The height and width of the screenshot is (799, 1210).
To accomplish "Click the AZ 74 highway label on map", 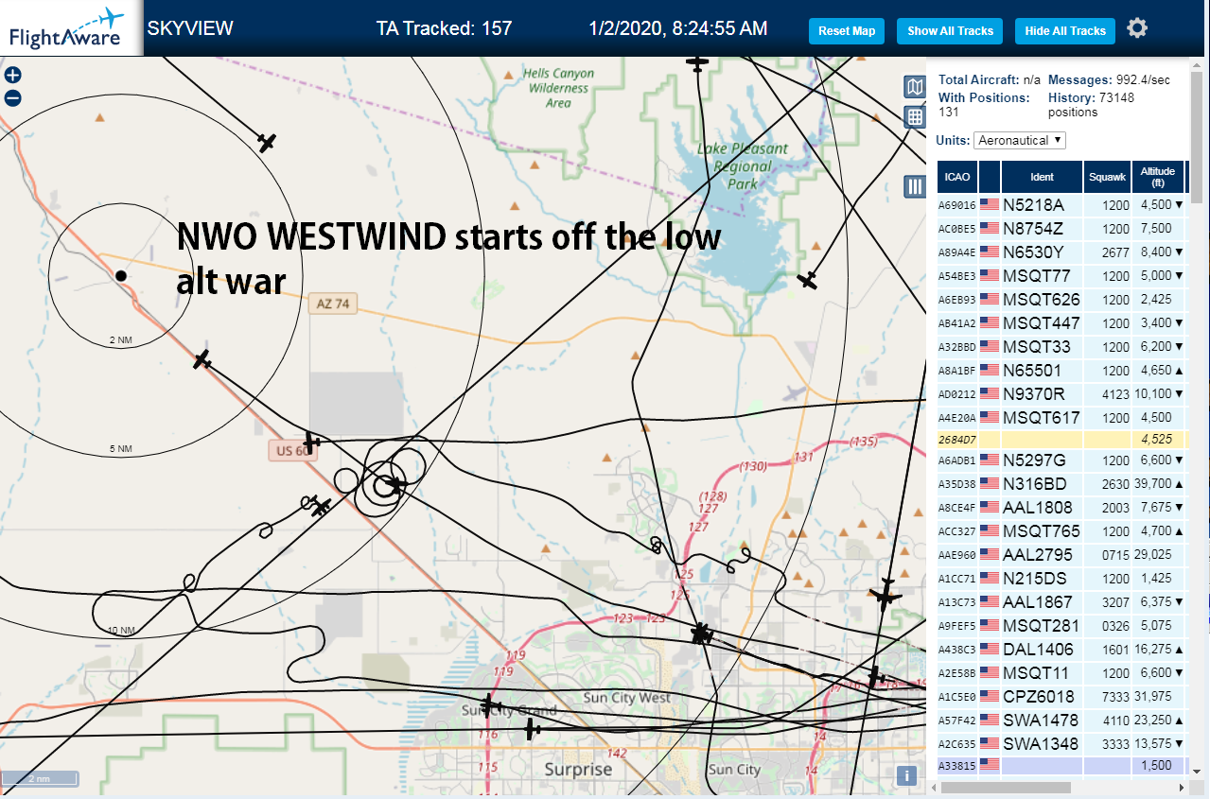I will pos(332,304).
